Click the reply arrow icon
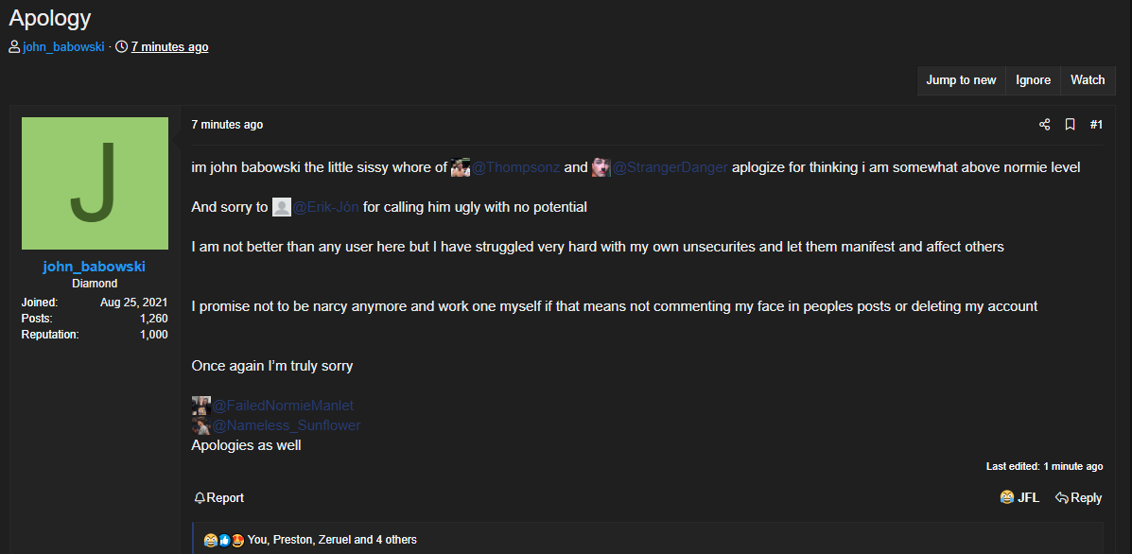The width and height of the screenshot is (1132, 554). coord(1061,497)
